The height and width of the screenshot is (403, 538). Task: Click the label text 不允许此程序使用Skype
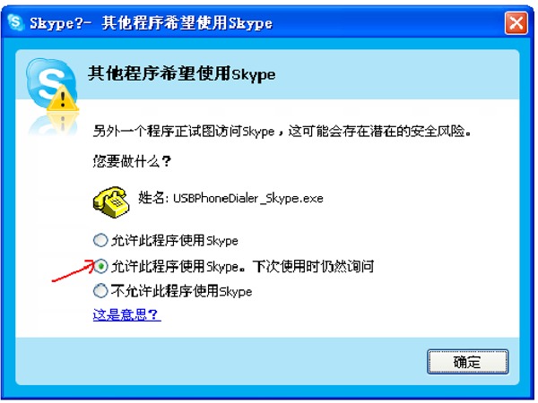pyautogui.click(x=181, y=291)
